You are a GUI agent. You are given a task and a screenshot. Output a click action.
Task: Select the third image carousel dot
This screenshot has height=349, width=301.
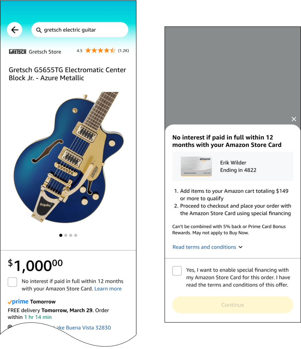coord(71,235)
